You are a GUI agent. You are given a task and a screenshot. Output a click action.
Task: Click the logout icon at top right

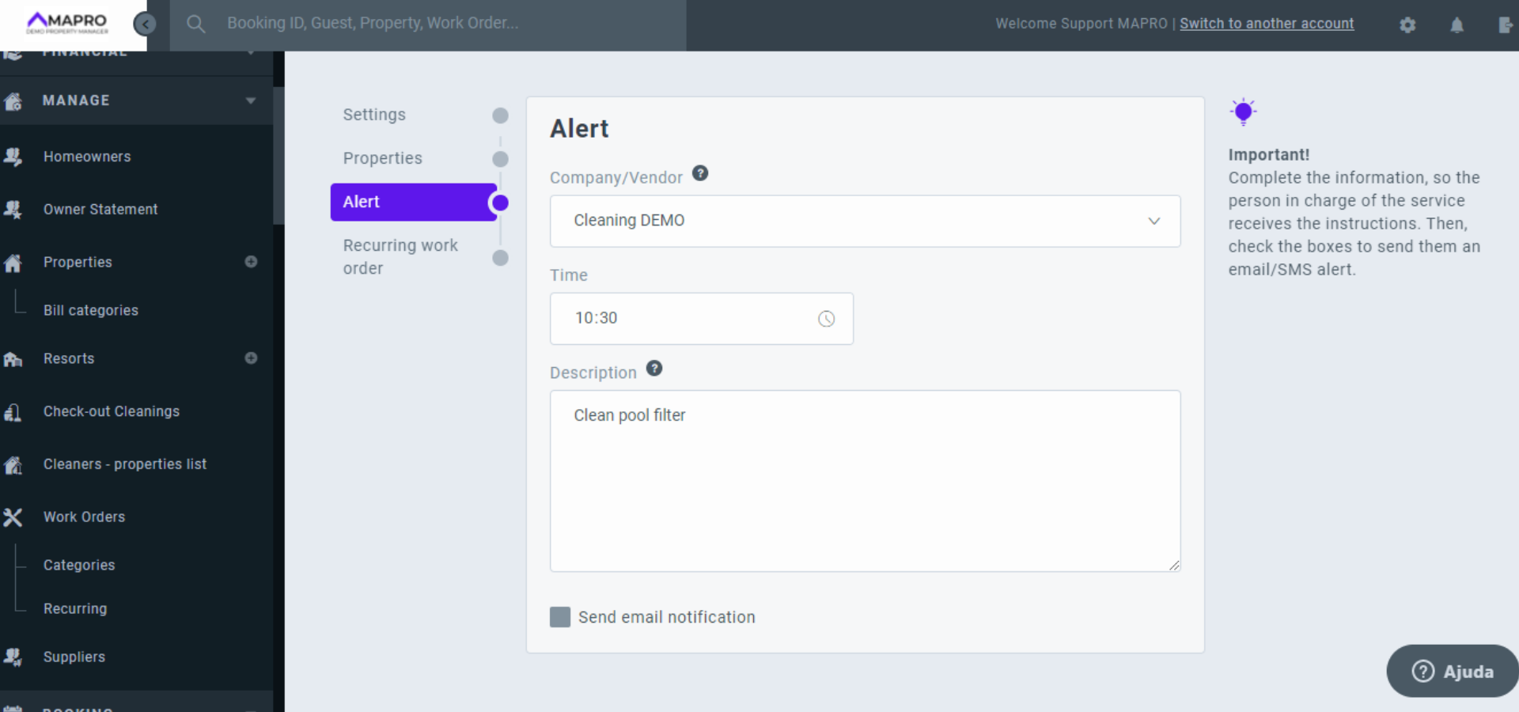(1505, 25)
